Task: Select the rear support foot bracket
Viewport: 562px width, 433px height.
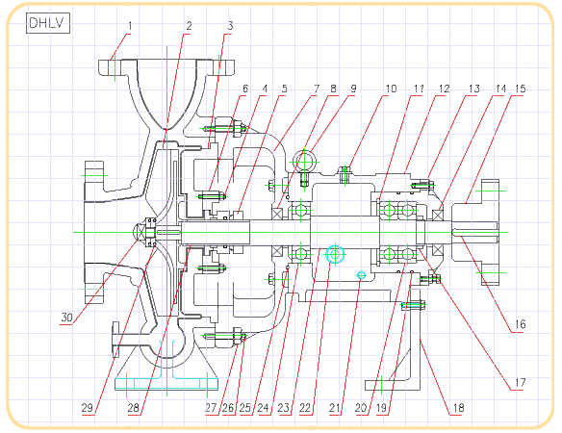Action: click(x=394, y=340)
